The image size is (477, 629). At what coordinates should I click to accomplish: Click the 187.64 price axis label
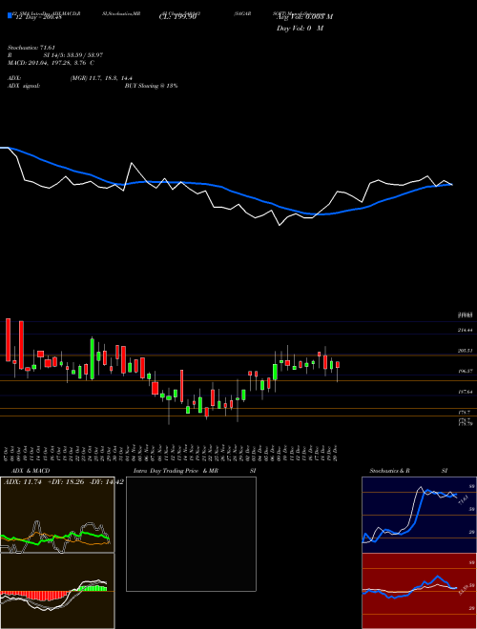[467, 392]
